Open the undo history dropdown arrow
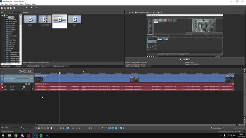 coord(29,8)
